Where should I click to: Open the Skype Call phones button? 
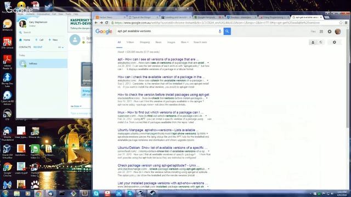pyautogui.click(x=39, y=40)
